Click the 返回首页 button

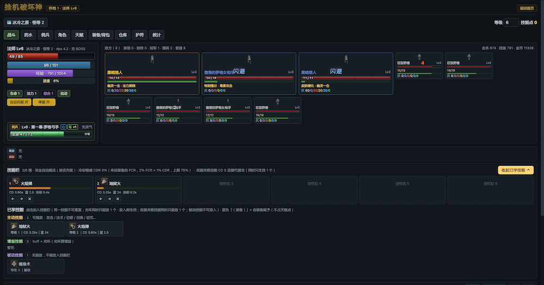527,8
